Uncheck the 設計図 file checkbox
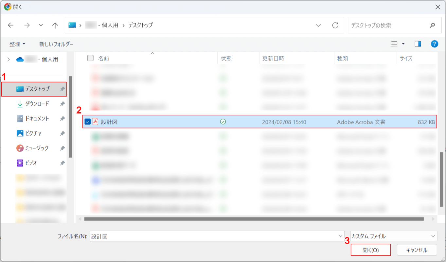The image size is (446, 262). coord(88,122)
